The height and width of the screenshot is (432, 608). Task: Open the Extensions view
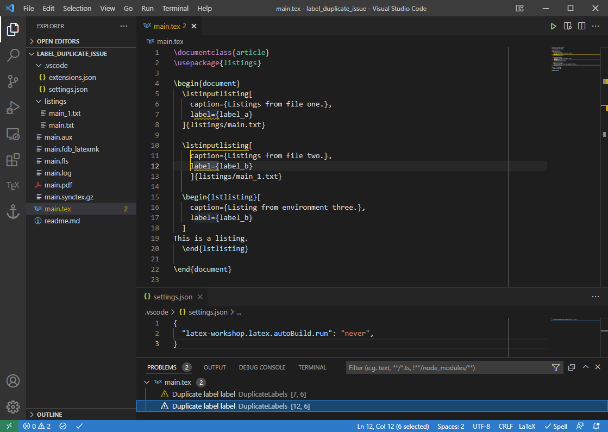coord(13,160)
